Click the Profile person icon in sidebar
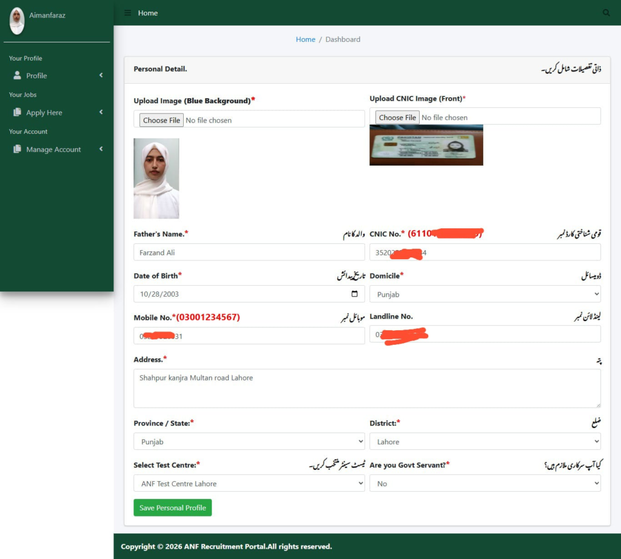 17,75
